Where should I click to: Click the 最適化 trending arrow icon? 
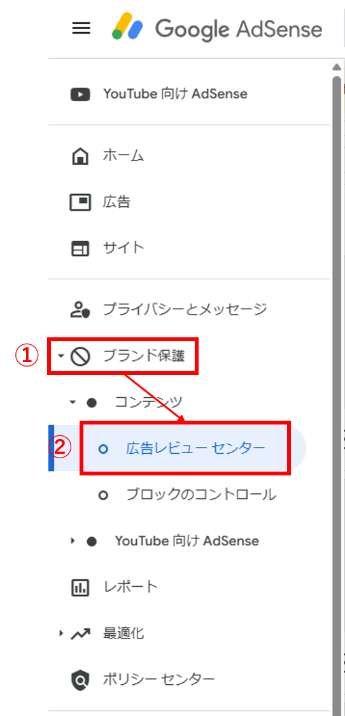tap(80, 634)
